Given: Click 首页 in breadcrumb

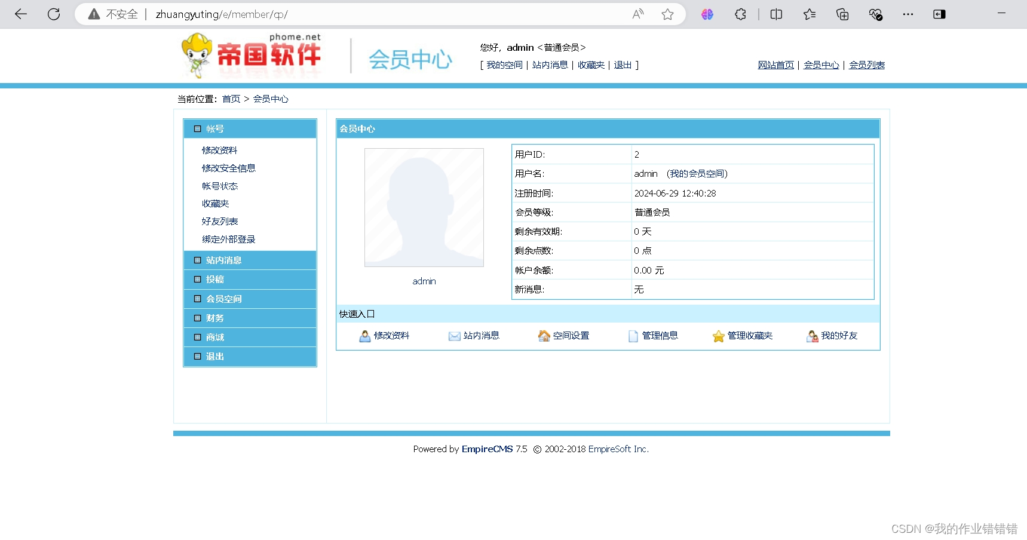Looking at the screenshot, I should [x=231, y=99].
